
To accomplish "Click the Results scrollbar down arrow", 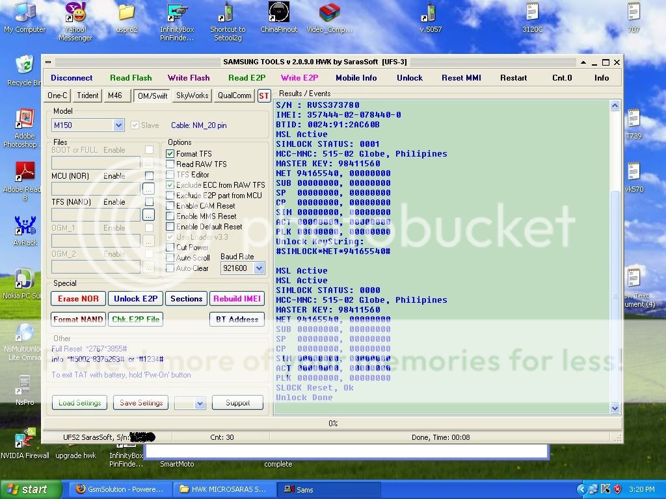I will 615,409.
